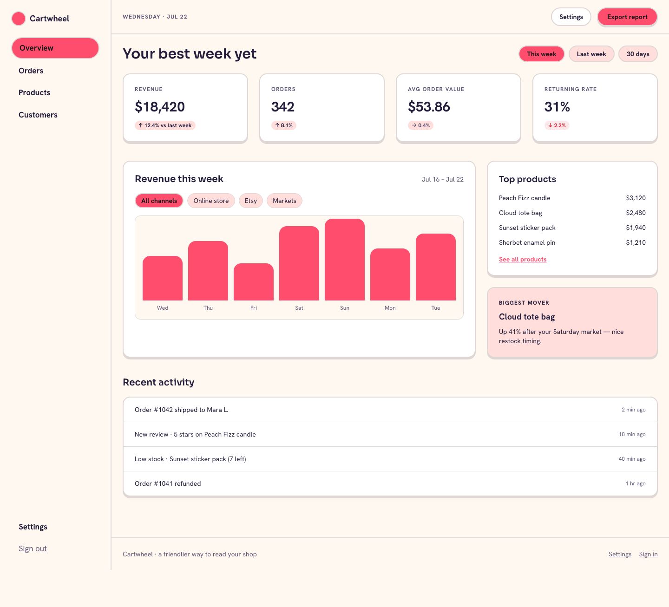Screen dimensions: 669x607
Task: Open the Low stock Sunset sticker pack activity
Action: click(390, 459)
